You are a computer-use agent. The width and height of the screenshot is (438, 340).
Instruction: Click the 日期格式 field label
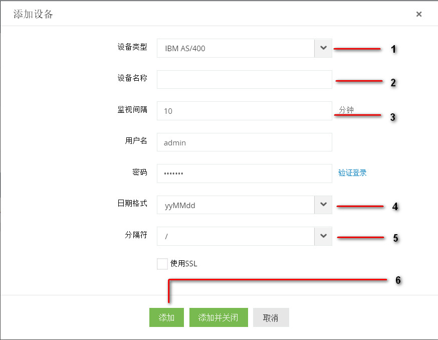point(132,204)
